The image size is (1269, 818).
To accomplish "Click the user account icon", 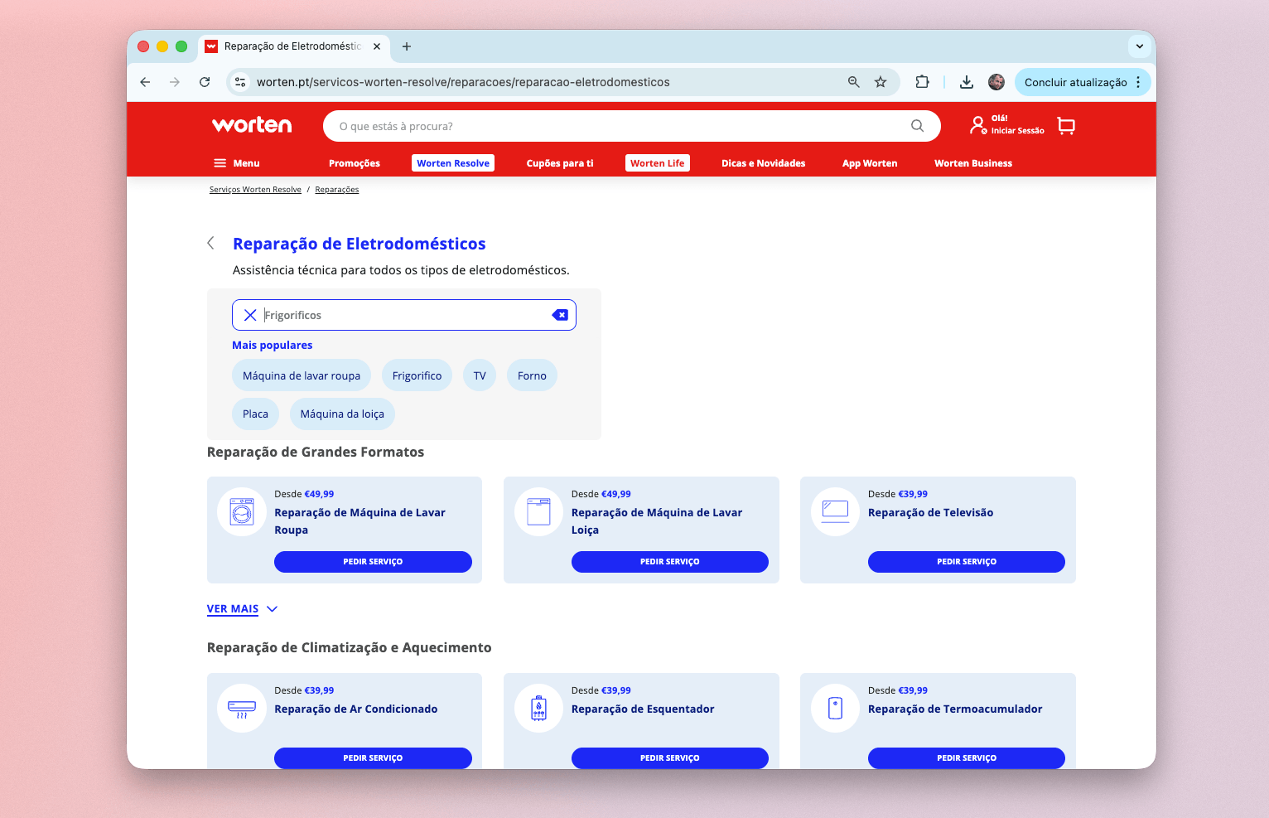I will coord(978,125).
